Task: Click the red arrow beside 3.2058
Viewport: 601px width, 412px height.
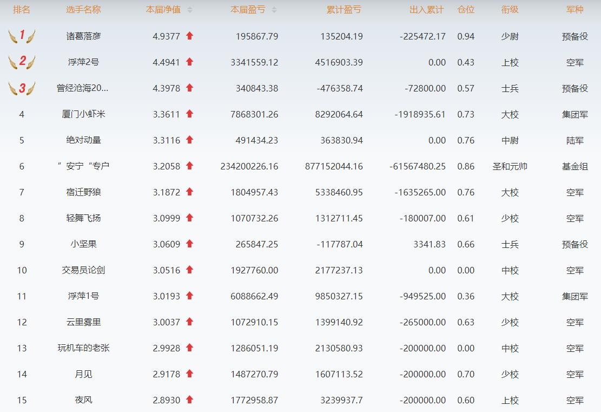Action: 189,166
